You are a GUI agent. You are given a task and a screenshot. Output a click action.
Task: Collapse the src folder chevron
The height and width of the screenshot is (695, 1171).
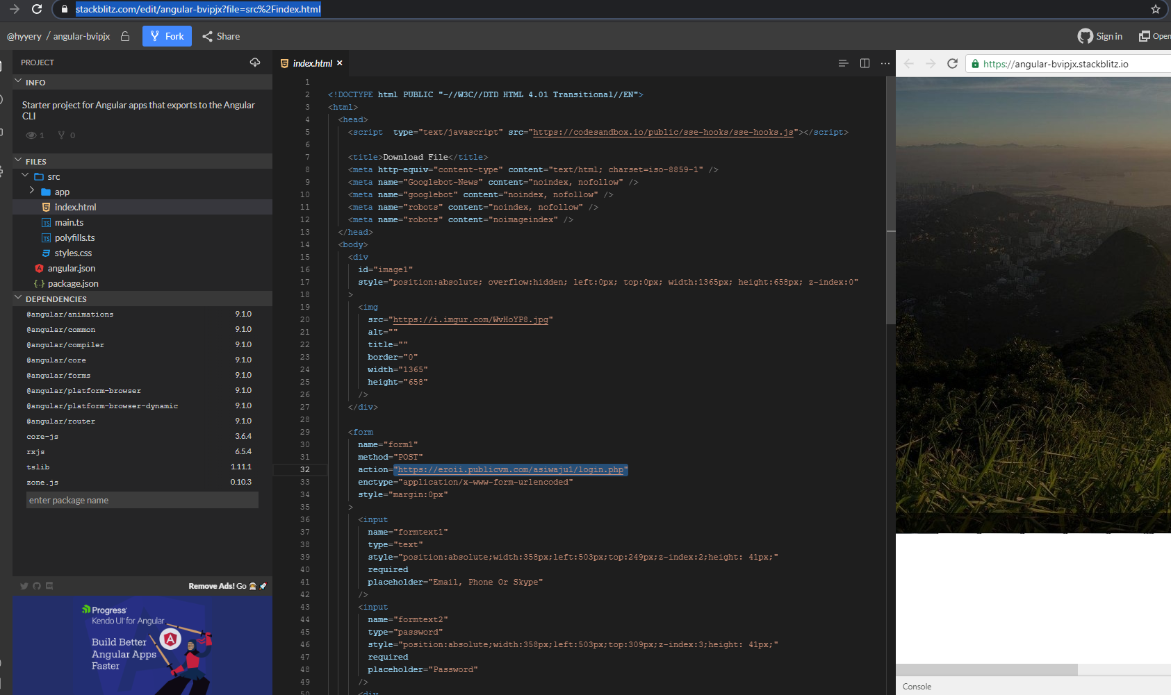point(25,176)
